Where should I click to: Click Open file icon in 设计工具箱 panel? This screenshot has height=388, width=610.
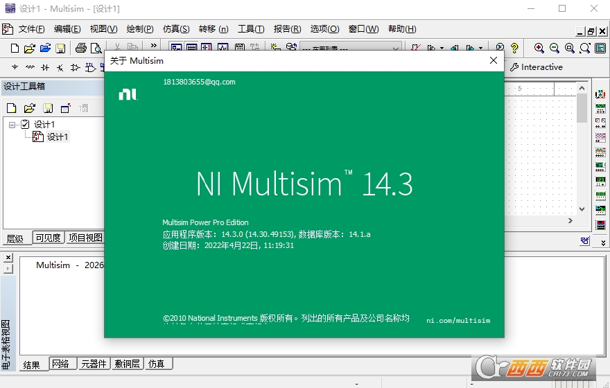click(x=30, y=108)
